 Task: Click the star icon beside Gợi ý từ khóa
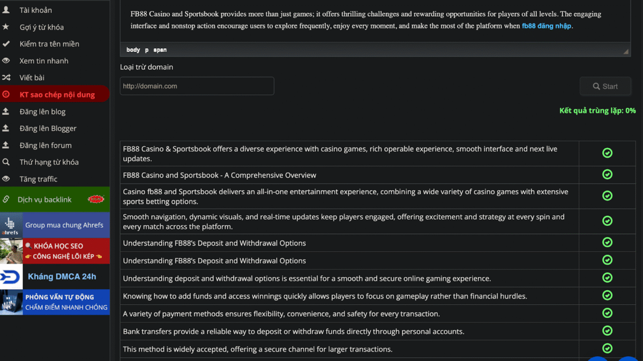[x=6, y=27]
